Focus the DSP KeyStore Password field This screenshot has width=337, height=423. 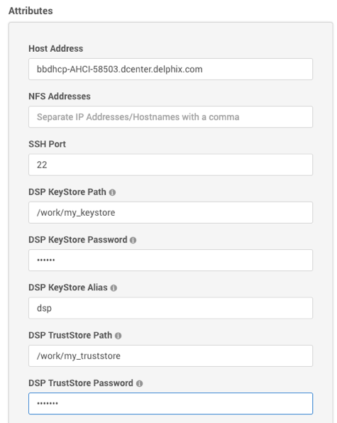click(171, 260)
